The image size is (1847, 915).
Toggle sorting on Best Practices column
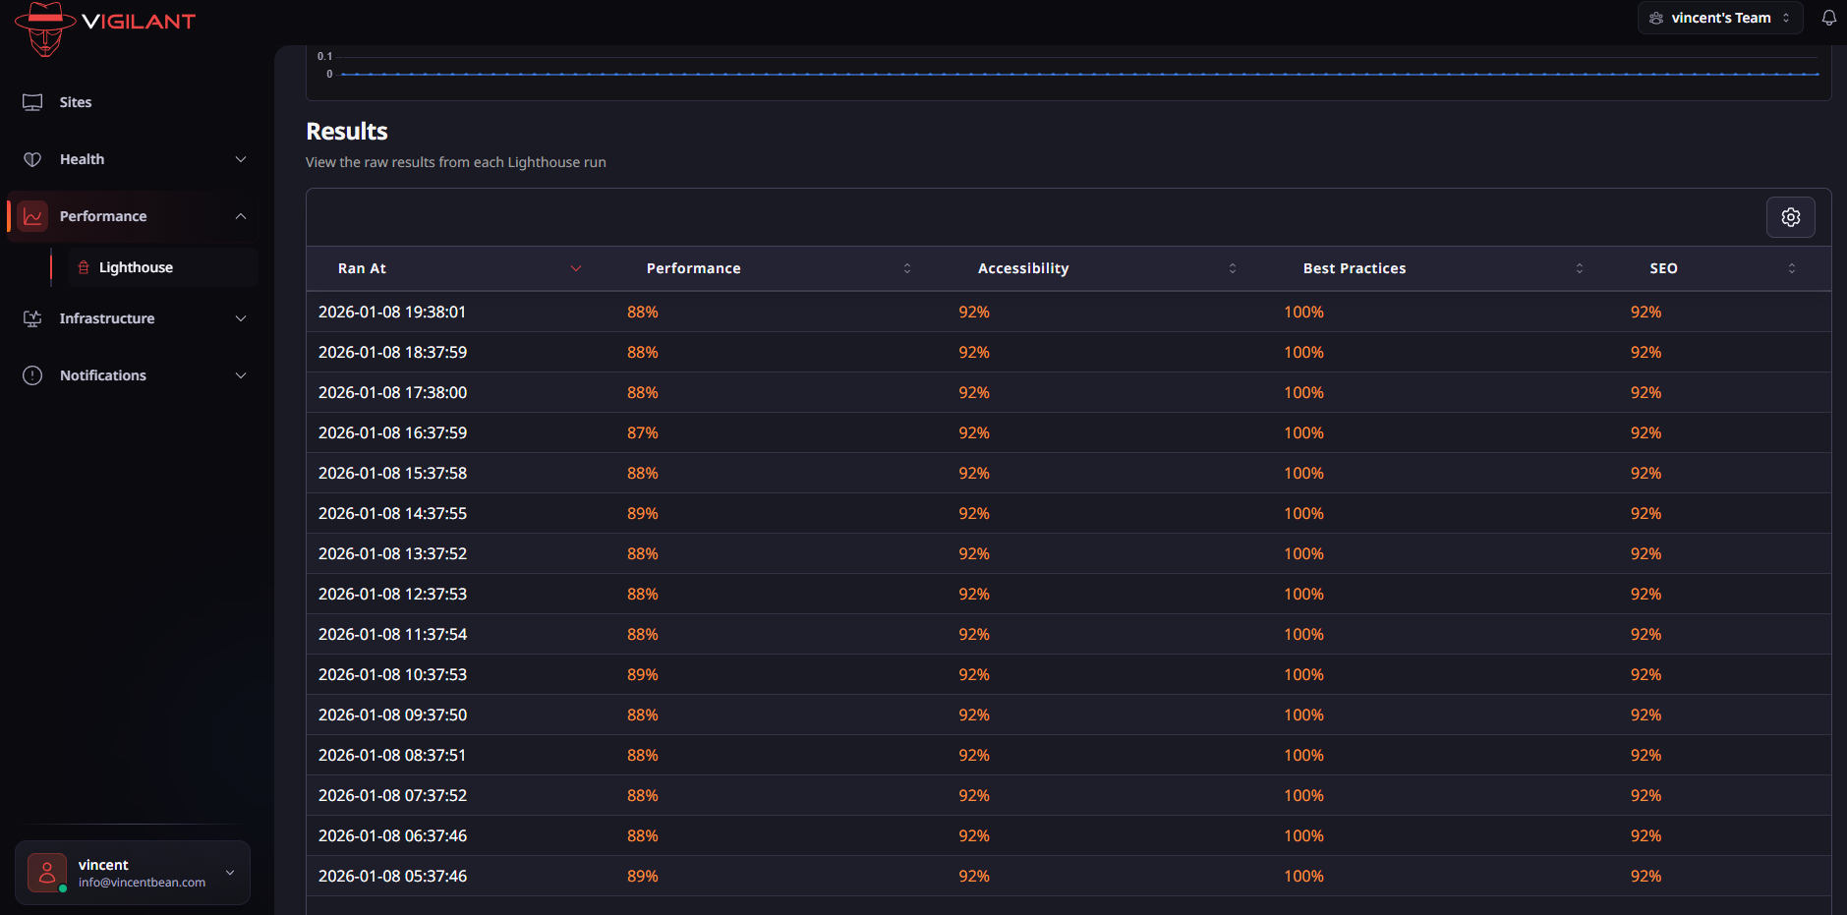(x=1579, y=268)
